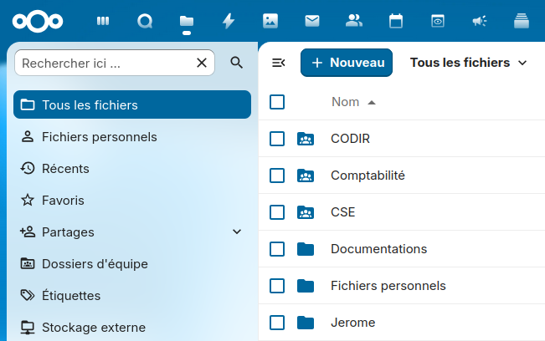Select Tous les fichiers in the sidebar
This screenshot has height=341, width=545.
(132, 104)
